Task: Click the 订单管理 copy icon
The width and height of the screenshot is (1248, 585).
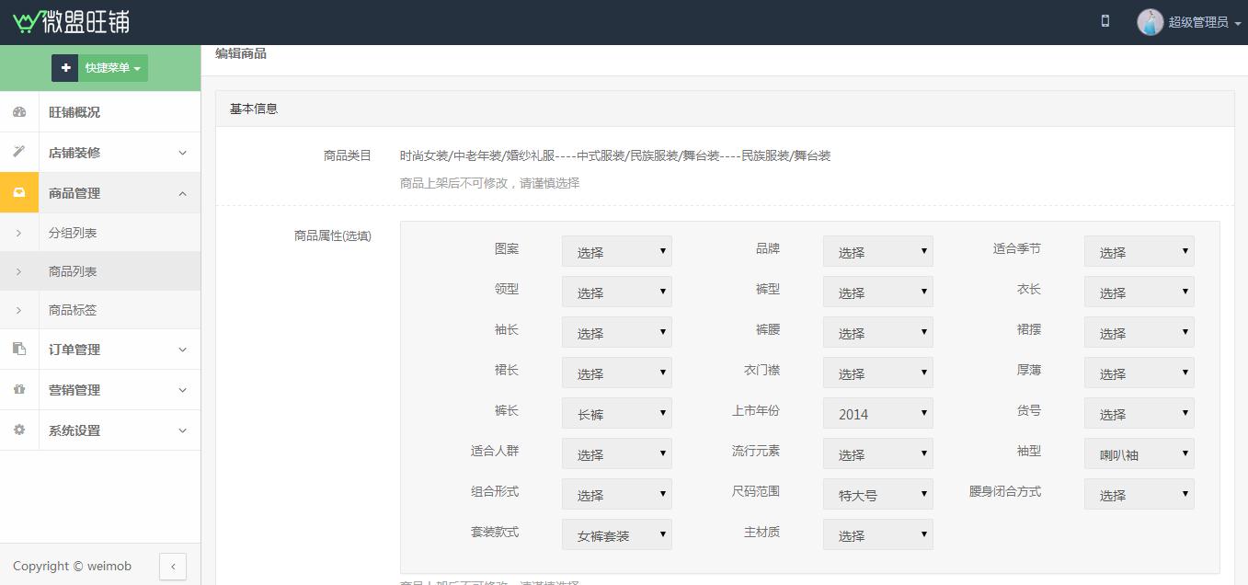Action: pos(19,350)
